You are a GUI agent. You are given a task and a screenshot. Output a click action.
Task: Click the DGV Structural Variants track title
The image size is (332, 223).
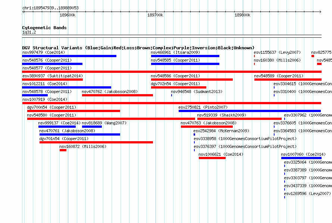(x=138, y=48)
